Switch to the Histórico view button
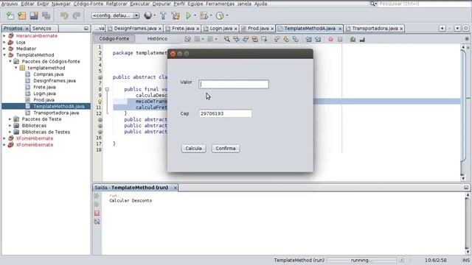The image size is (472, 265). (157, 39)
